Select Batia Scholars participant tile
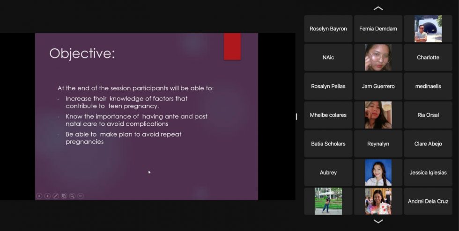459x231 pixels. [x=328, y=144]
